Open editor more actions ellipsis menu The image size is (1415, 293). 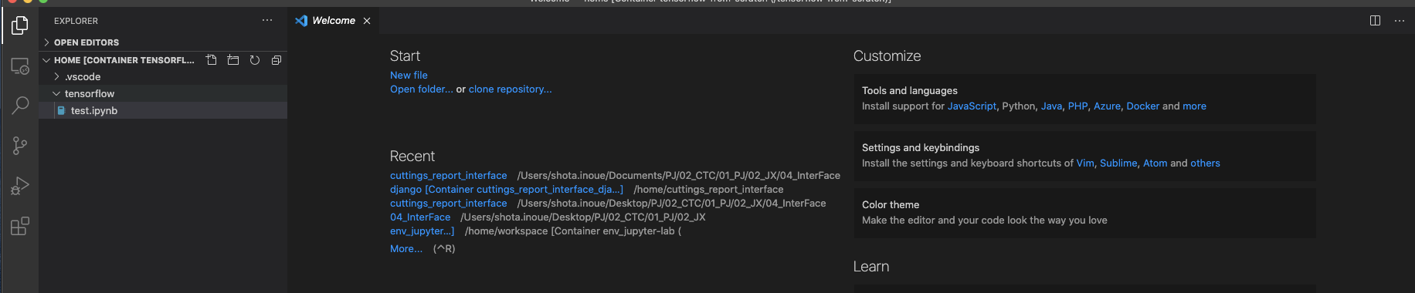(1400, 21)
